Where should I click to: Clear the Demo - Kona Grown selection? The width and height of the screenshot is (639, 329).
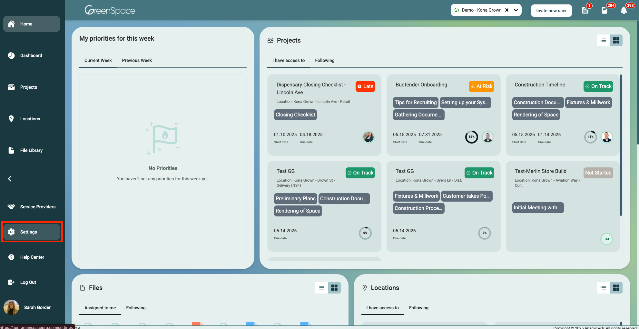[507, 10]
